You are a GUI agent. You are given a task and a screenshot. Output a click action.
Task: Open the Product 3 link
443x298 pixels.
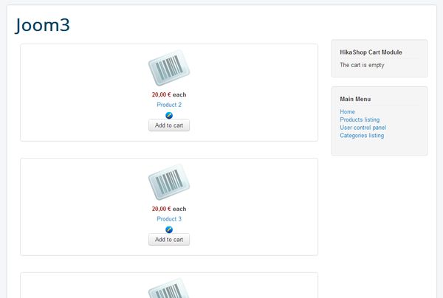pos(169,219)
